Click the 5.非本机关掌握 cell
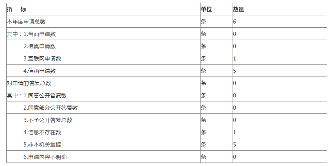 click(42, 144)
